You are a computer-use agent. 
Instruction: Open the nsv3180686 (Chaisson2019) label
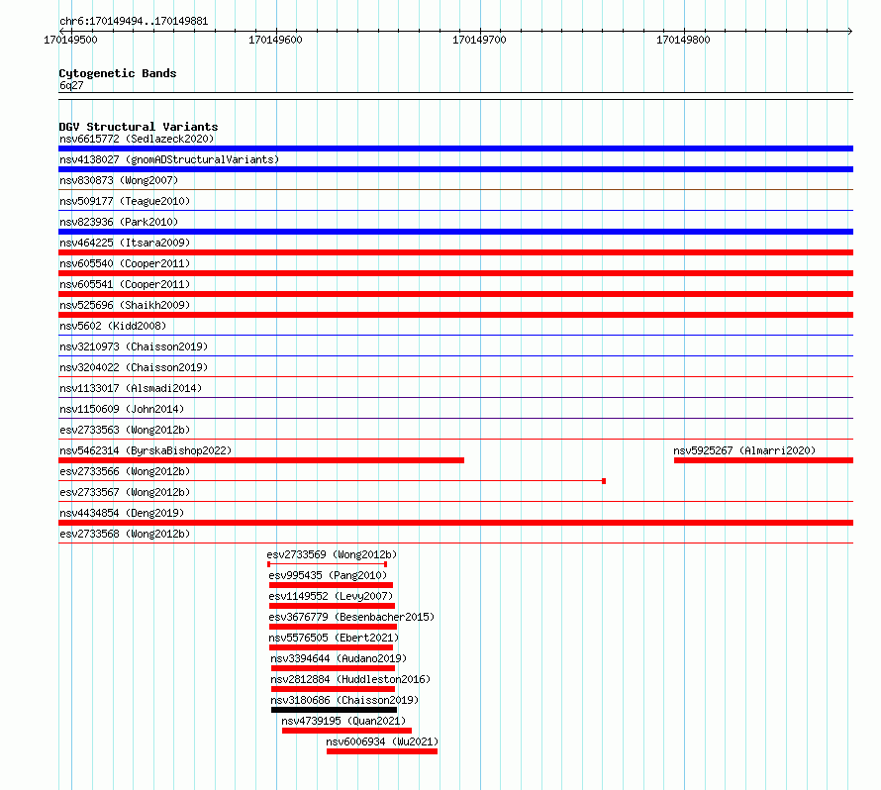pyautogui.click(x=345, y=700)
